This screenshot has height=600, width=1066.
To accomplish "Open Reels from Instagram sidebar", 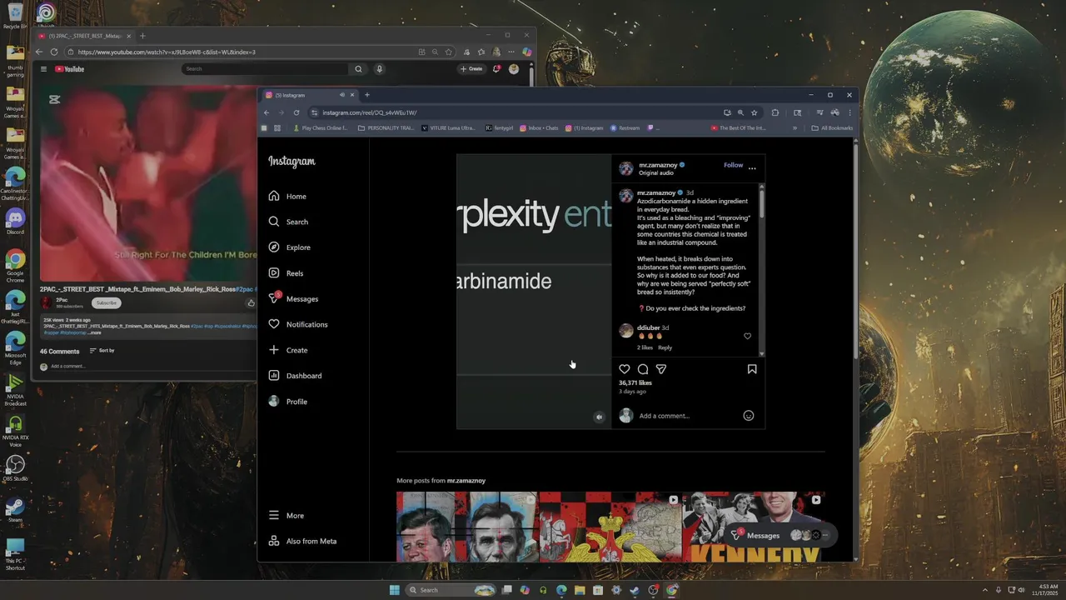I will tap(286, 273).
